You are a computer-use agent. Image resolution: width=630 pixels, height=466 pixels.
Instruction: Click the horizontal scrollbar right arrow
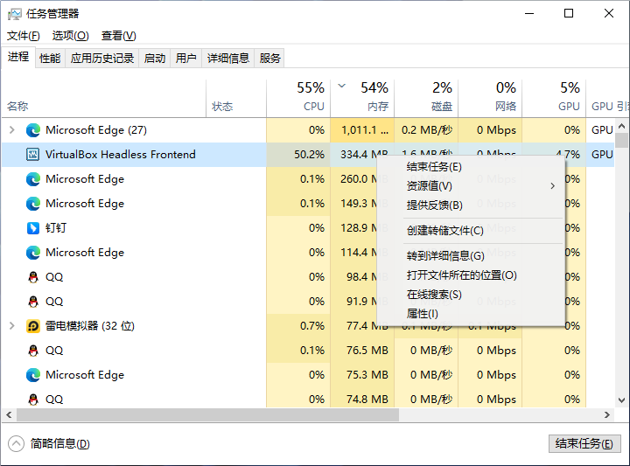point(607,415)
